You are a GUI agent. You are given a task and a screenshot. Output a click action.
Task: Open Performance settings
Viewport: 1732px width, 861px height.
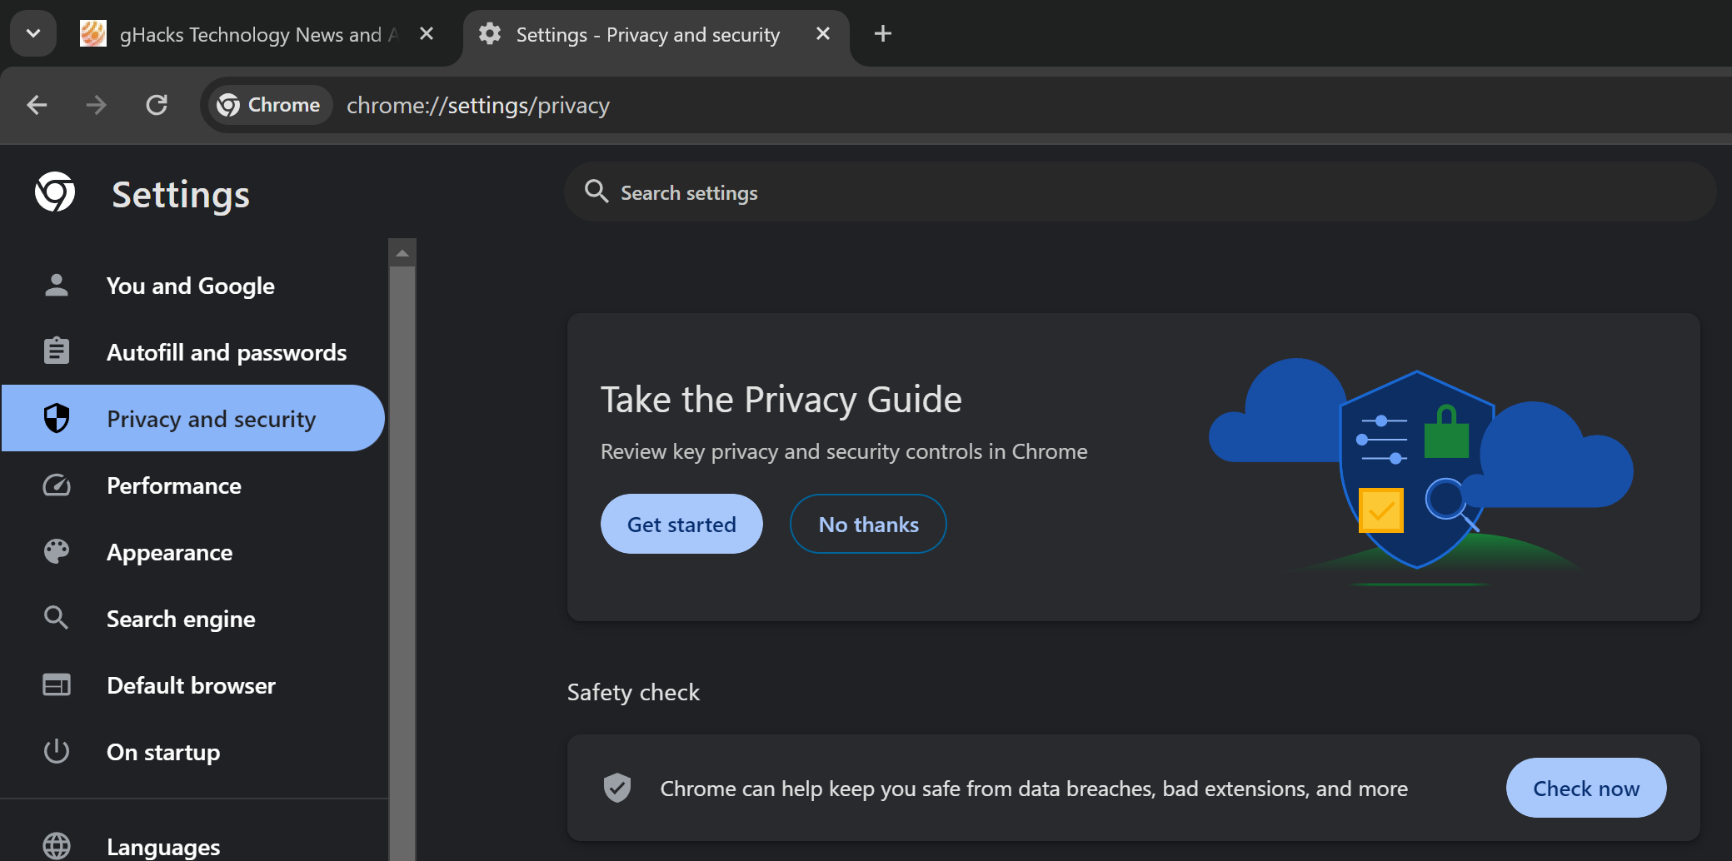point(193,485)
